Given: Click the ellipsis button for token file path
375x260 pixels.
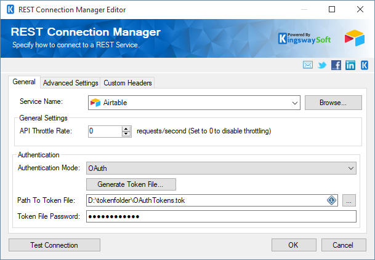Looking at the screenshot, I should pos(349,200).
